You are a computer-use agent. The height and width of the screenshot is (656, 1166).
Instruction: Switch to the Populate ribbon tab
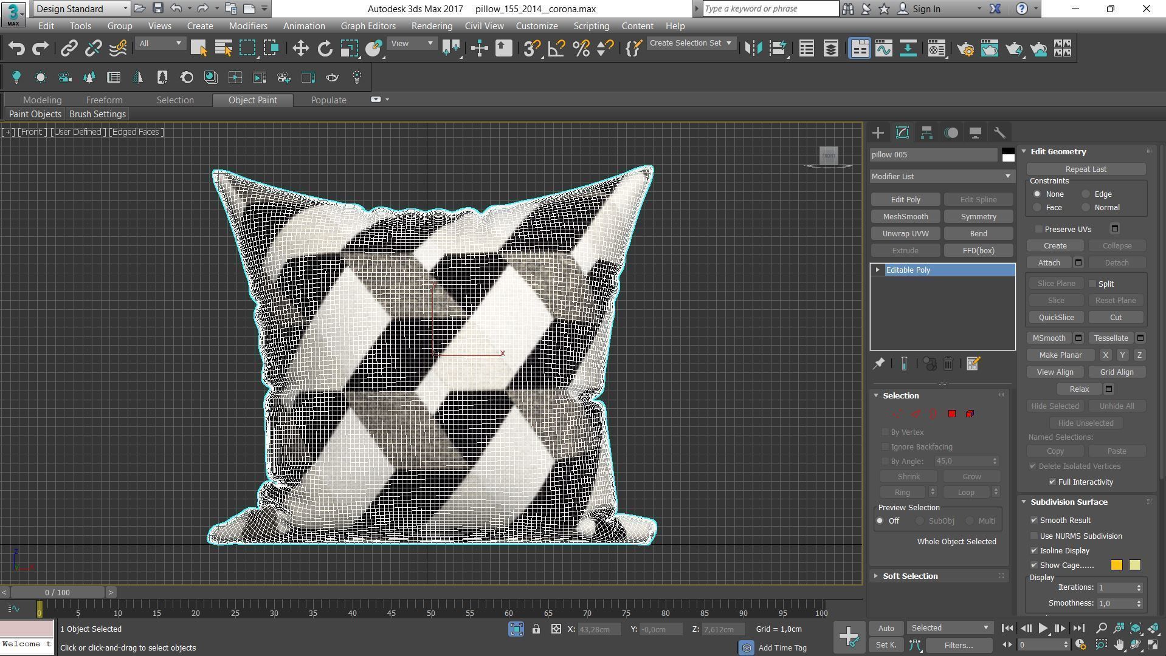pos(328,100)
